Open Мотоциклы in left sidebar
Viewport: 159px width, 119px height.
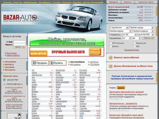point(10,70)
